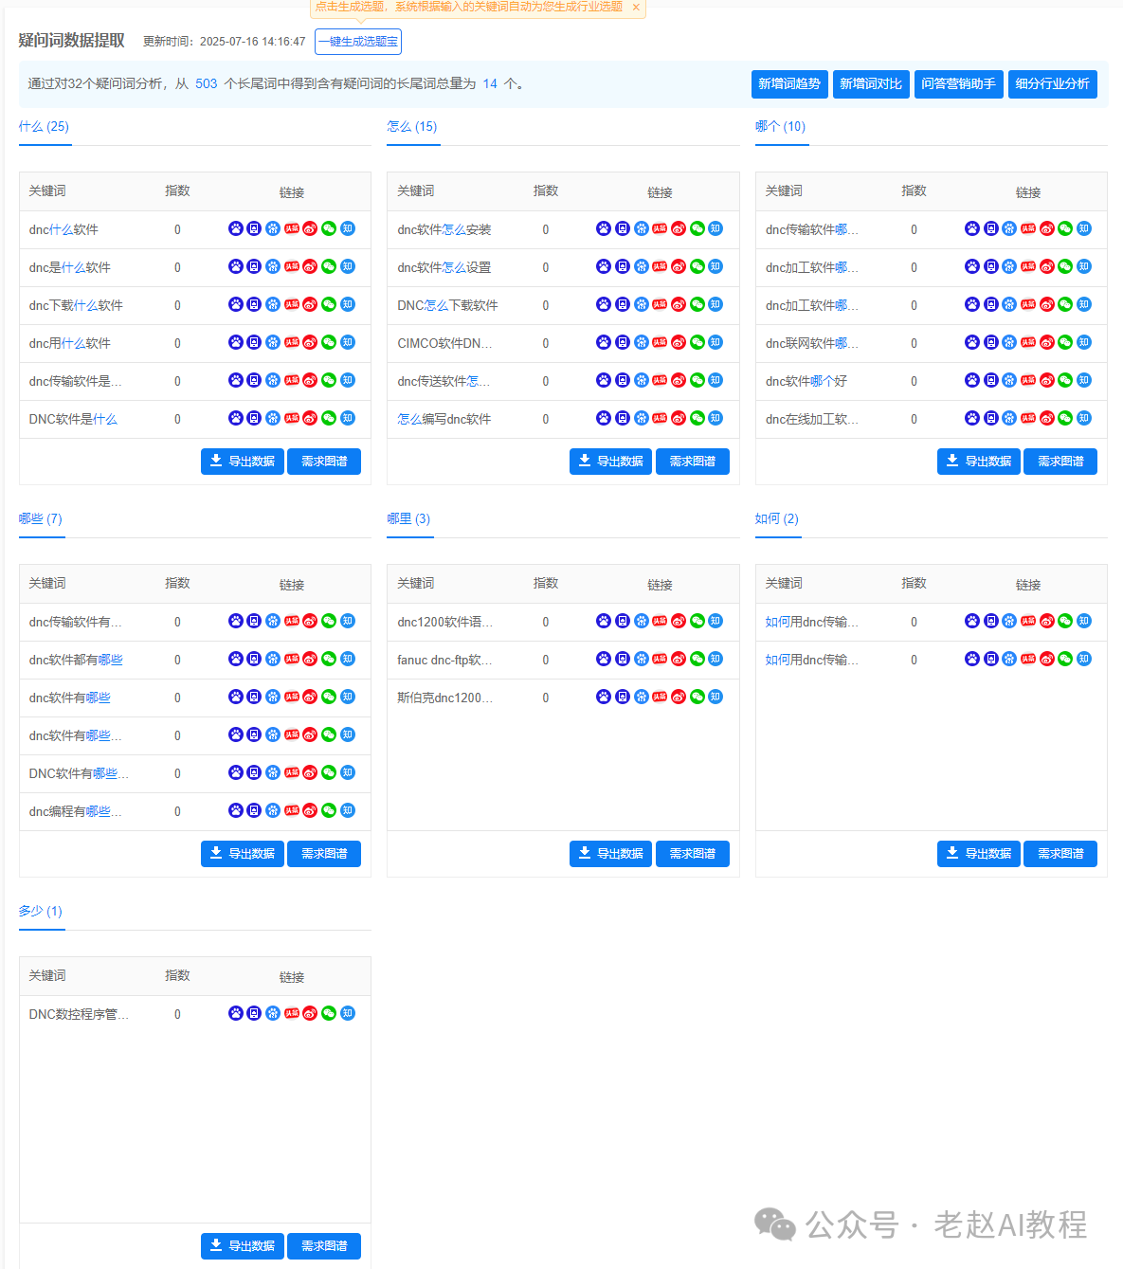Select the 多少 (1) tab
This screenshot has height=1269, width=1123.
41,911
